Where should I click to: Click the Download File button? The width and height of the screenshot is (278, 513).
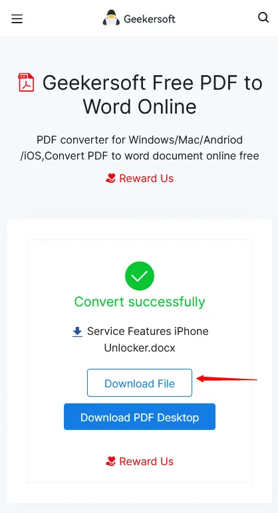coord(140,383)
